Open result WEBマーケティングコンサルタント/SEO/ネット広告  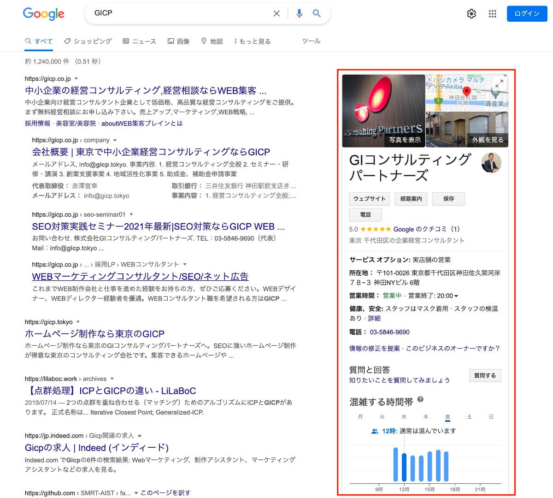click(140, 276)
